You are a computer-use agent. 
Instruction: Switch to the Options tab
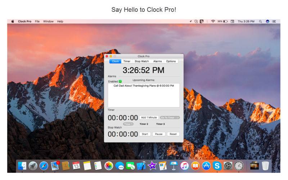[171, 61]
